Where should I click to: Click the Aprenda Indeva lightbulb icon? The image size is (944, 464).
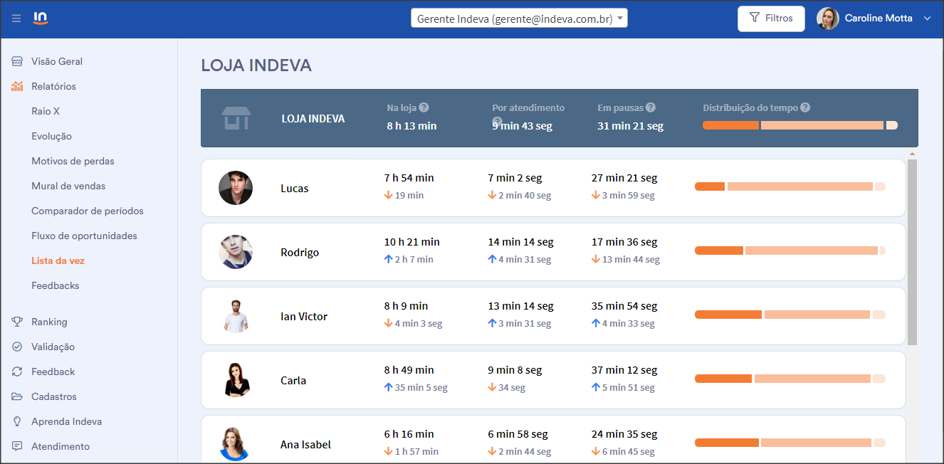coord(17,421)
